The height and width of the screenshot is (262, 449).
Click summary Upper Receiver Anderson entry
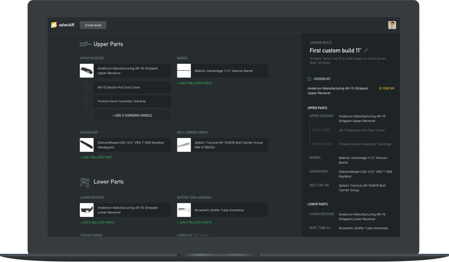pyautogui.click(x=362, y=118)
